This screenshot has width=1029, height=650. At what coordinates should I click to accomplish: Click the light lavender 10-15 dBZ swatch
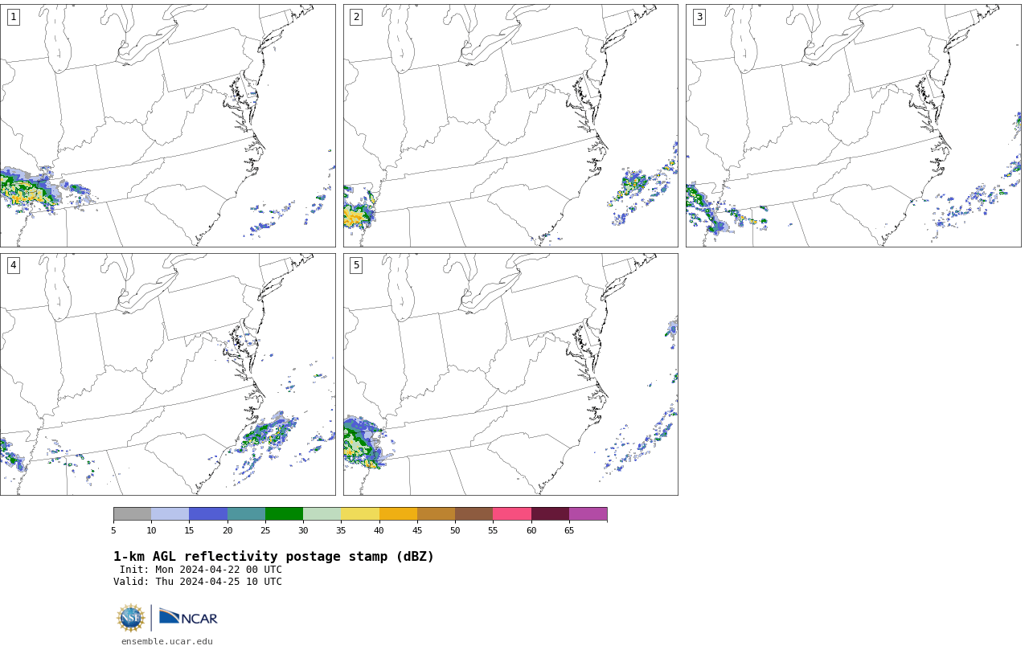(170, 514)
